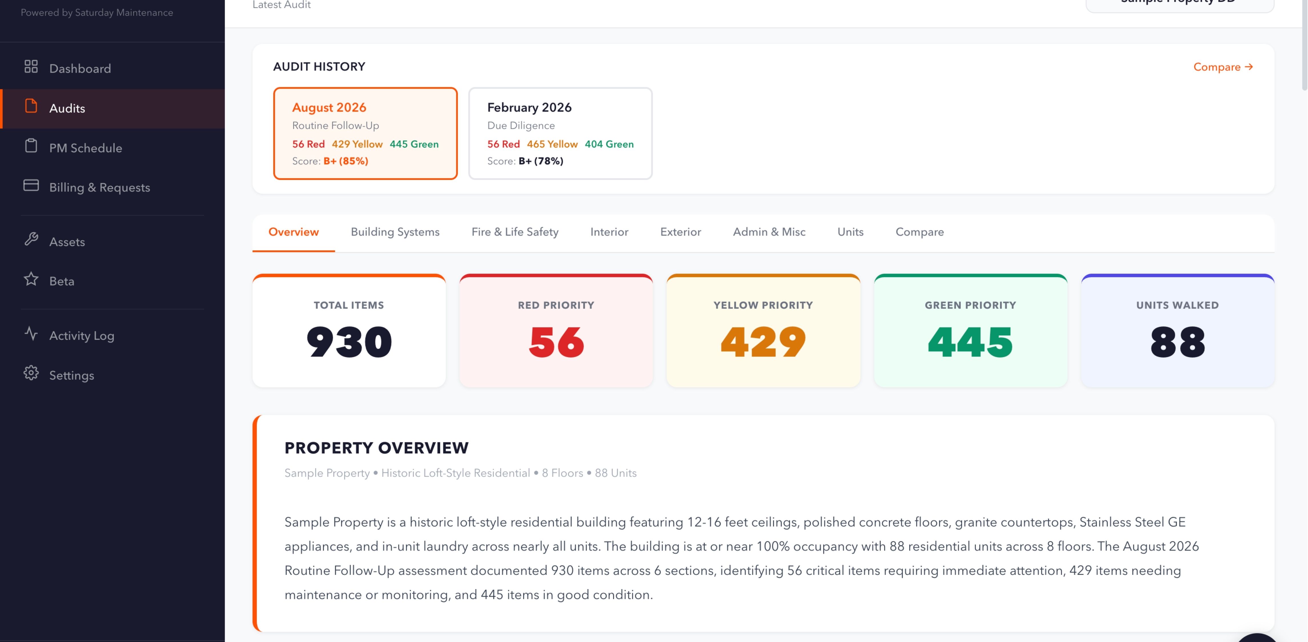The width and height of the screenshot is (1308, 642).
Task: Open the Settings label in the sidebar
Action: (72, 375)
